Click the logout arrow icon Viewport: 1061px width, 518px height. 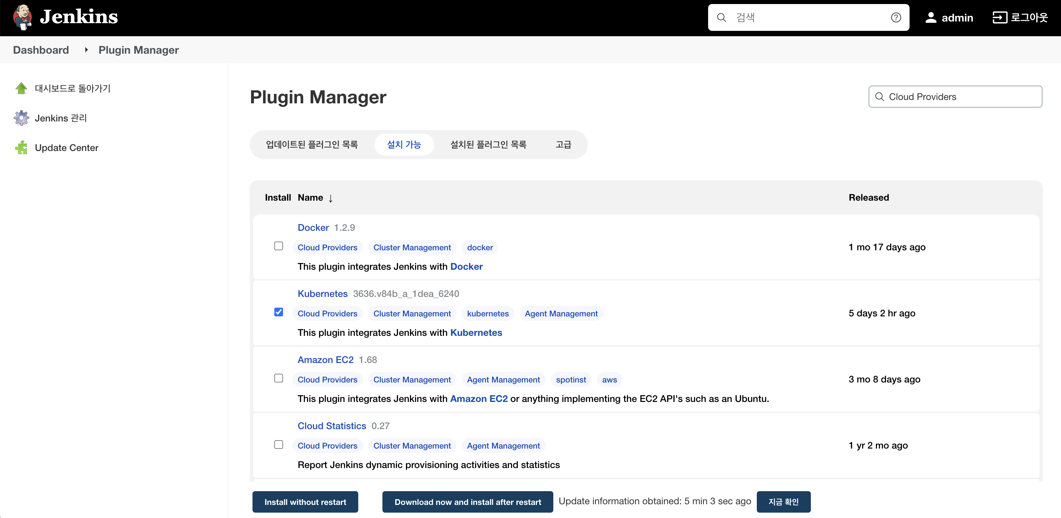999,17
